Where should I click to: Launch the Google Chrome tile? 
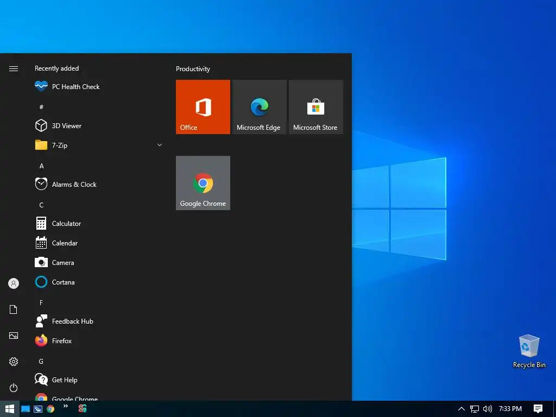[x=203, y=183]
